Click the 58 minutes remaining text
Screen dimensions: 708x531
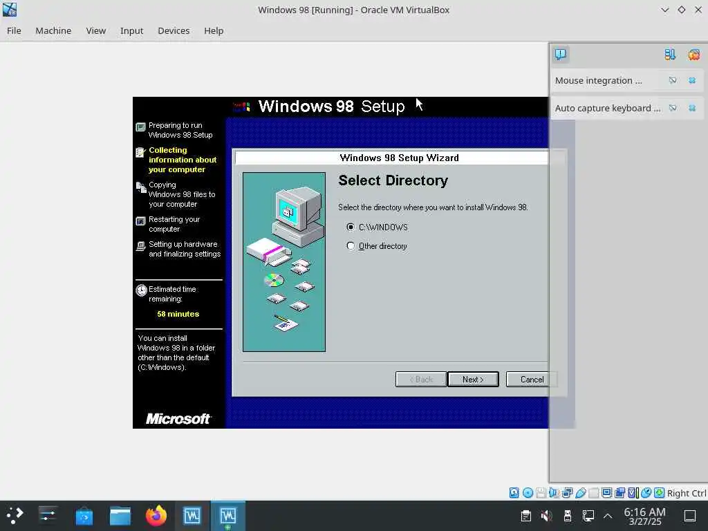point(178,314)
